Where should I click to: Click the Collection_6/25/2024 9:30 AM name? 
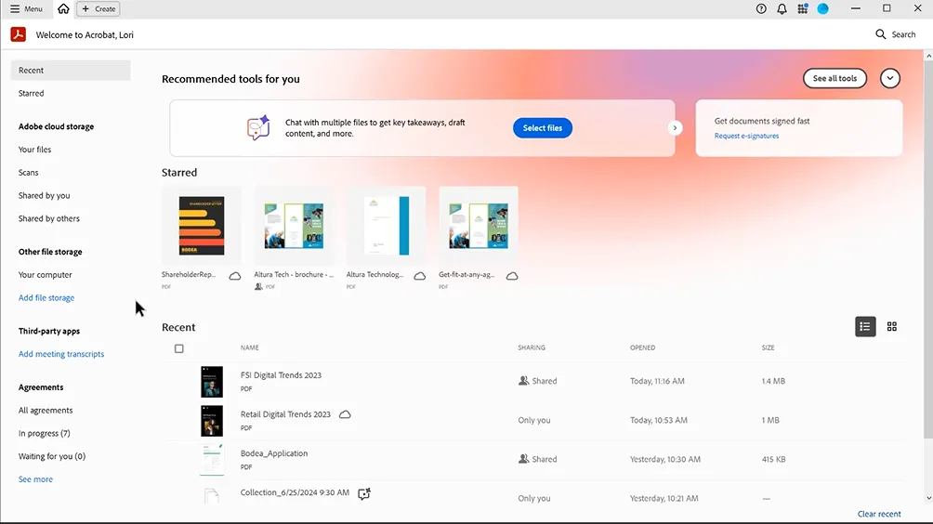coord(295,492)
